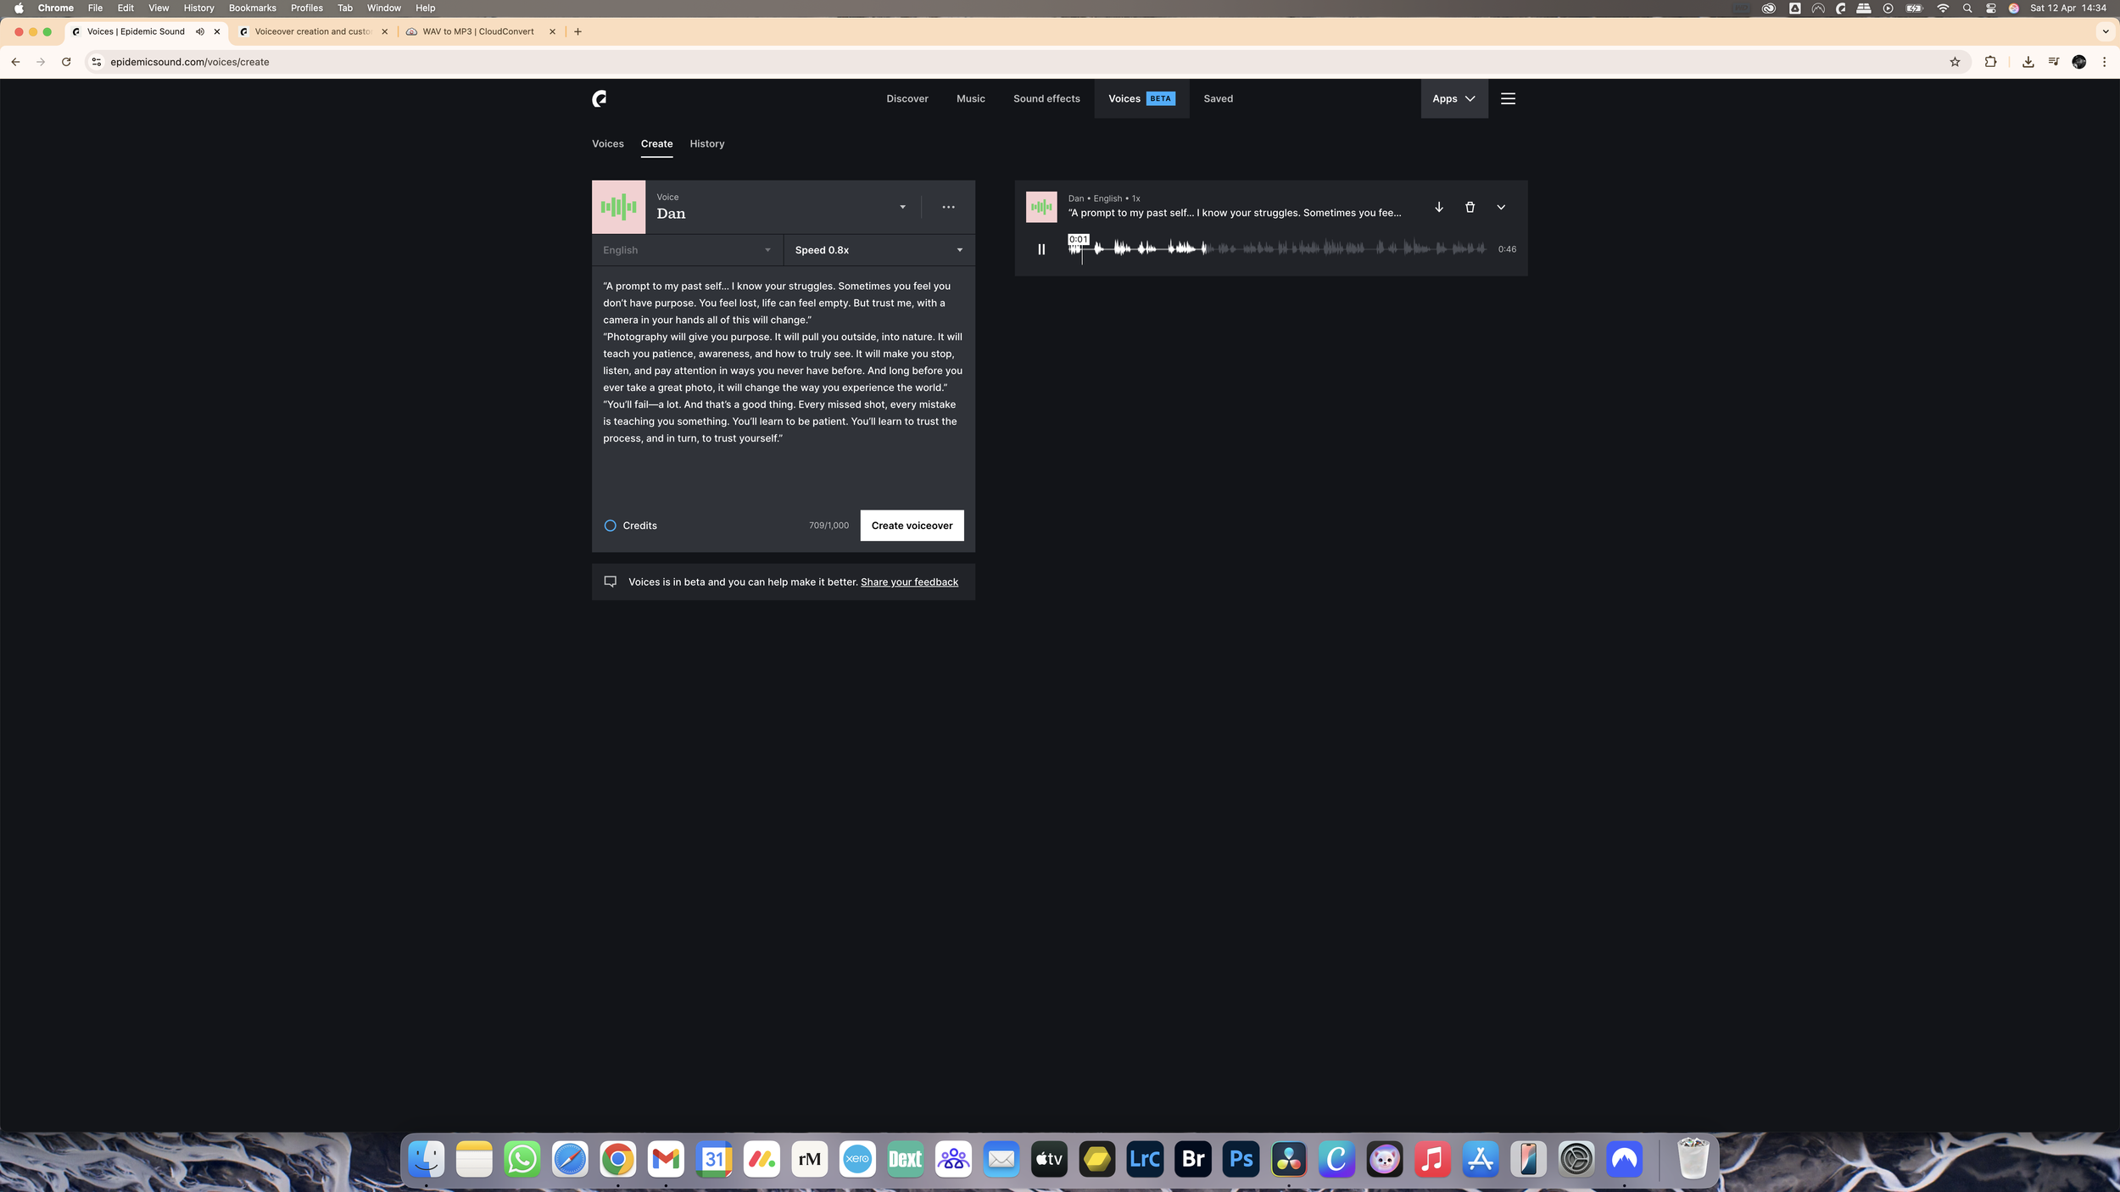Click the feedback speech bubble icon

point(610,582)
